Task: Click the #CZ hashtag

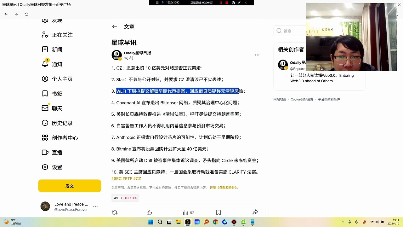Action: point(137,178)
